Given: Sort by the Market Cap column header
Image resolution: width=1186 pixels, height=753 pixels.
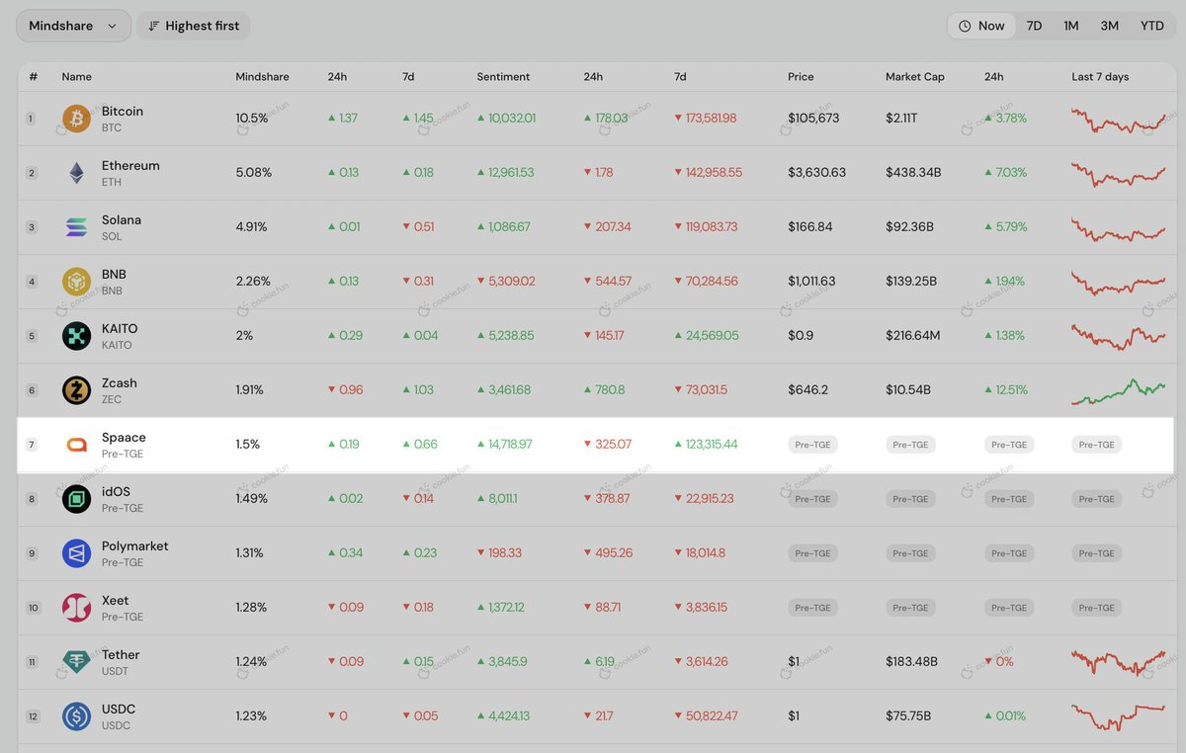Looking at the screenshot, I should (914, 76).
